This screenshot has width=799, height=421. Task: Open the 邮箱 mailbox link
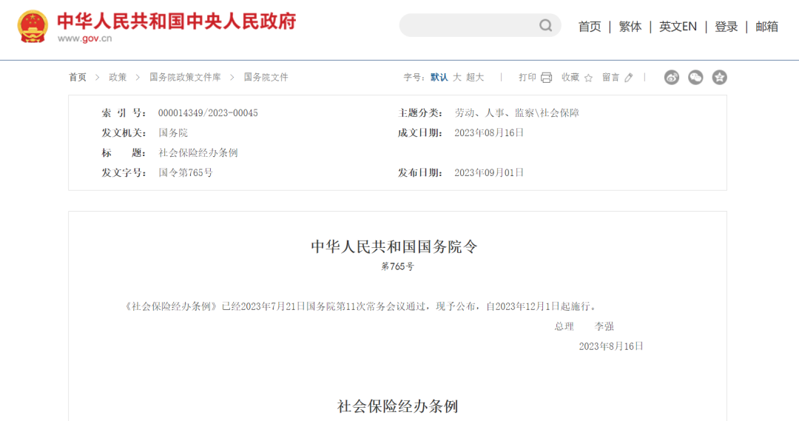(x=766, y=27)
